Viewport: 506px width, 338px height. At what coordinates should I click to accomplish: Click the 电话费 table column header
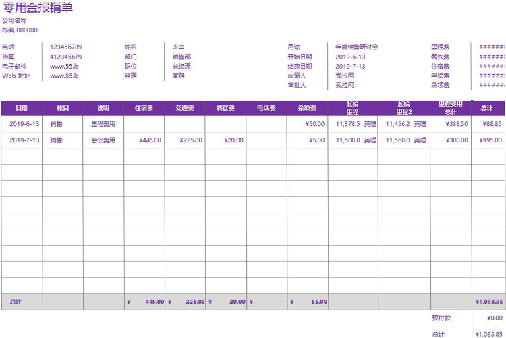click(x=266, y=108)
